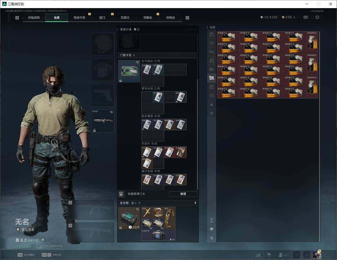Open the 特勤处 tab
337x260 pixels.
(148, 18)
